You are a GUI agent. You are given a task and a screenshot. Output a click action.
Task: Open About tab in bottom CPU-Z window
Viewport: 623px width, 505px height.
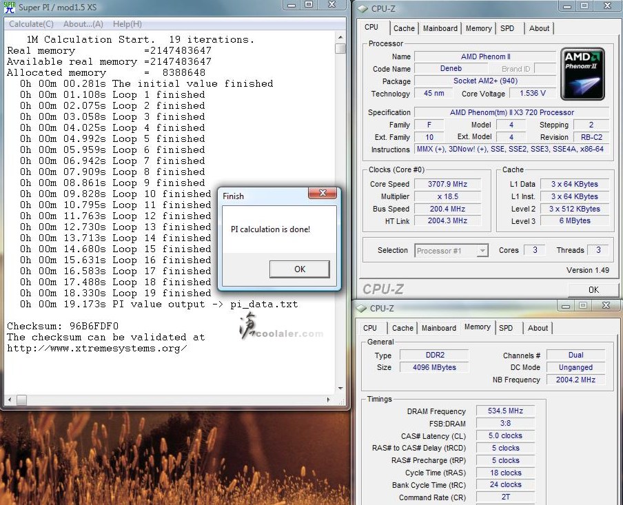538,328
